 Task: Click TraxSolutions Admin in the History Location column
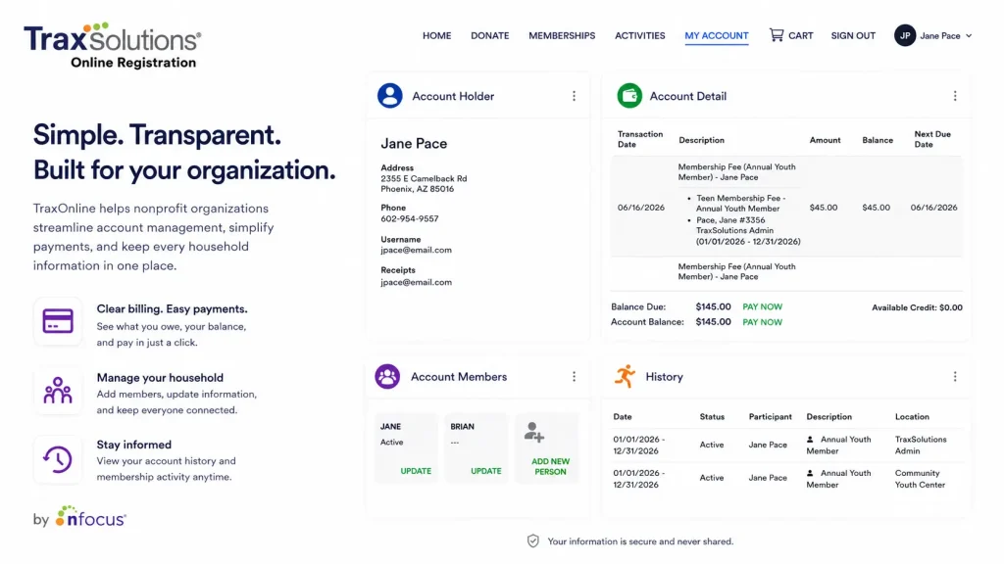pyautogui.click(x=920, y=446)
